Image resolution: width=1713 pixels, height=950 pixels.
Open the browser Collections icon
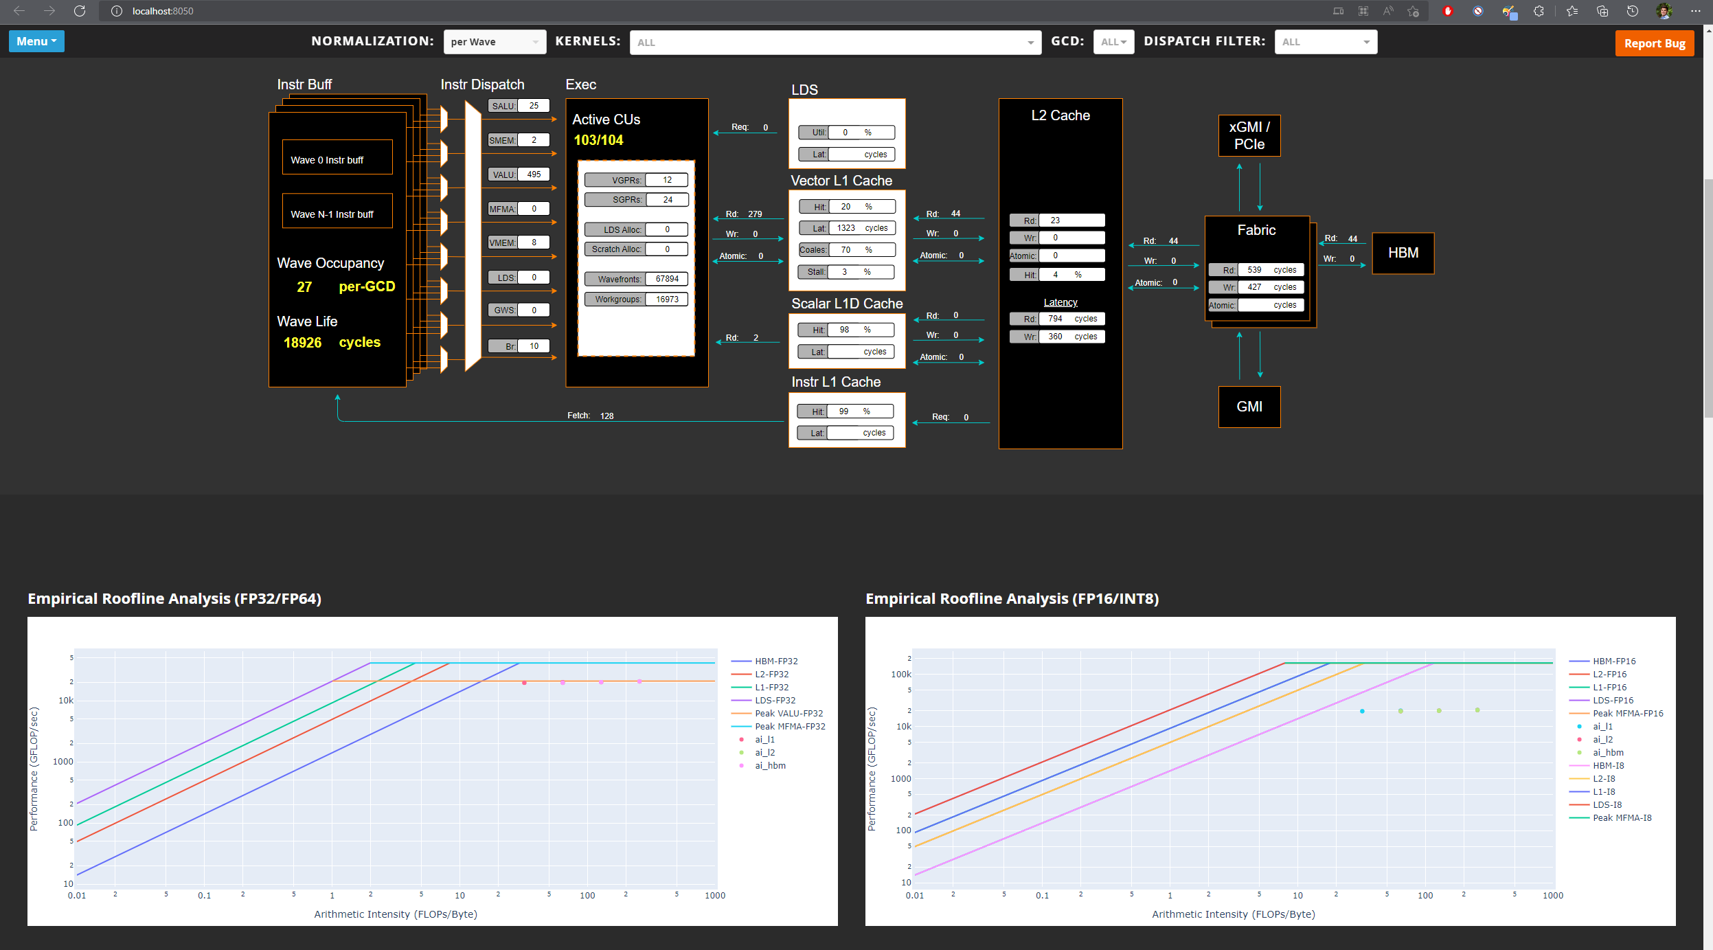pos(1602,11)
